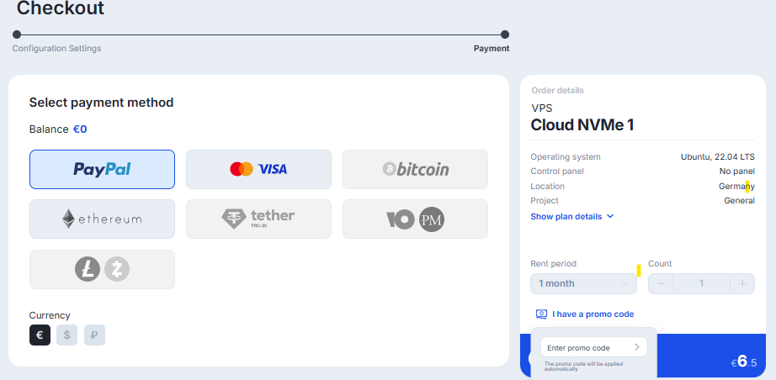The height and width of the screenshot is (380, 776).
Task: Click I have a promo code link
Action: point(593,314)
